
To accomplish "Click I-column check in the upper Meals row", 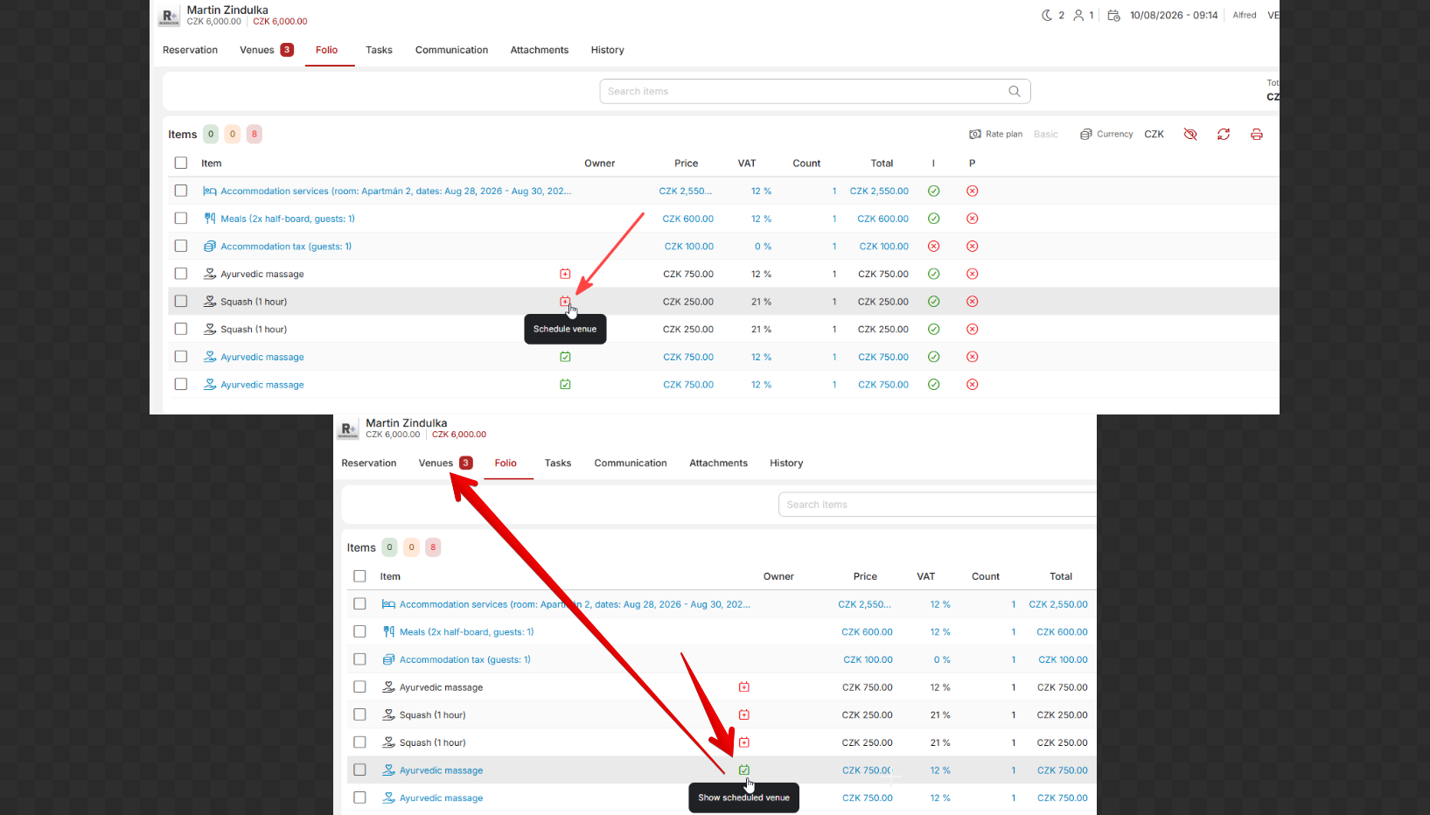I will [x=934, y=219].
